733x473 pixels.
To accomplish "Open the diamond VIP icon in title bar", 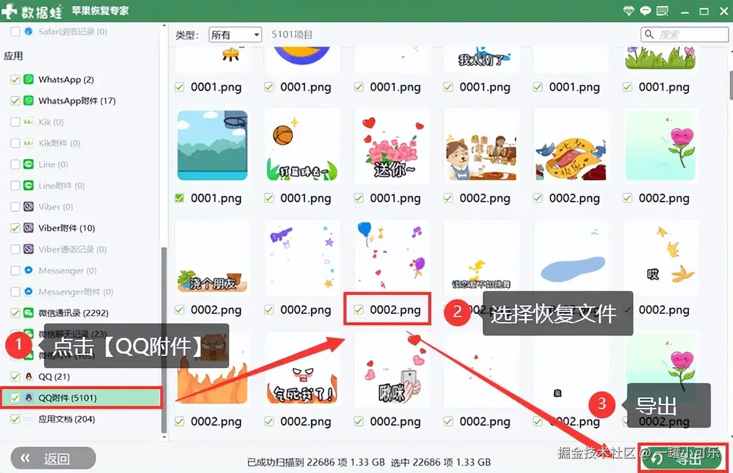I will click(x=629, y=11).
